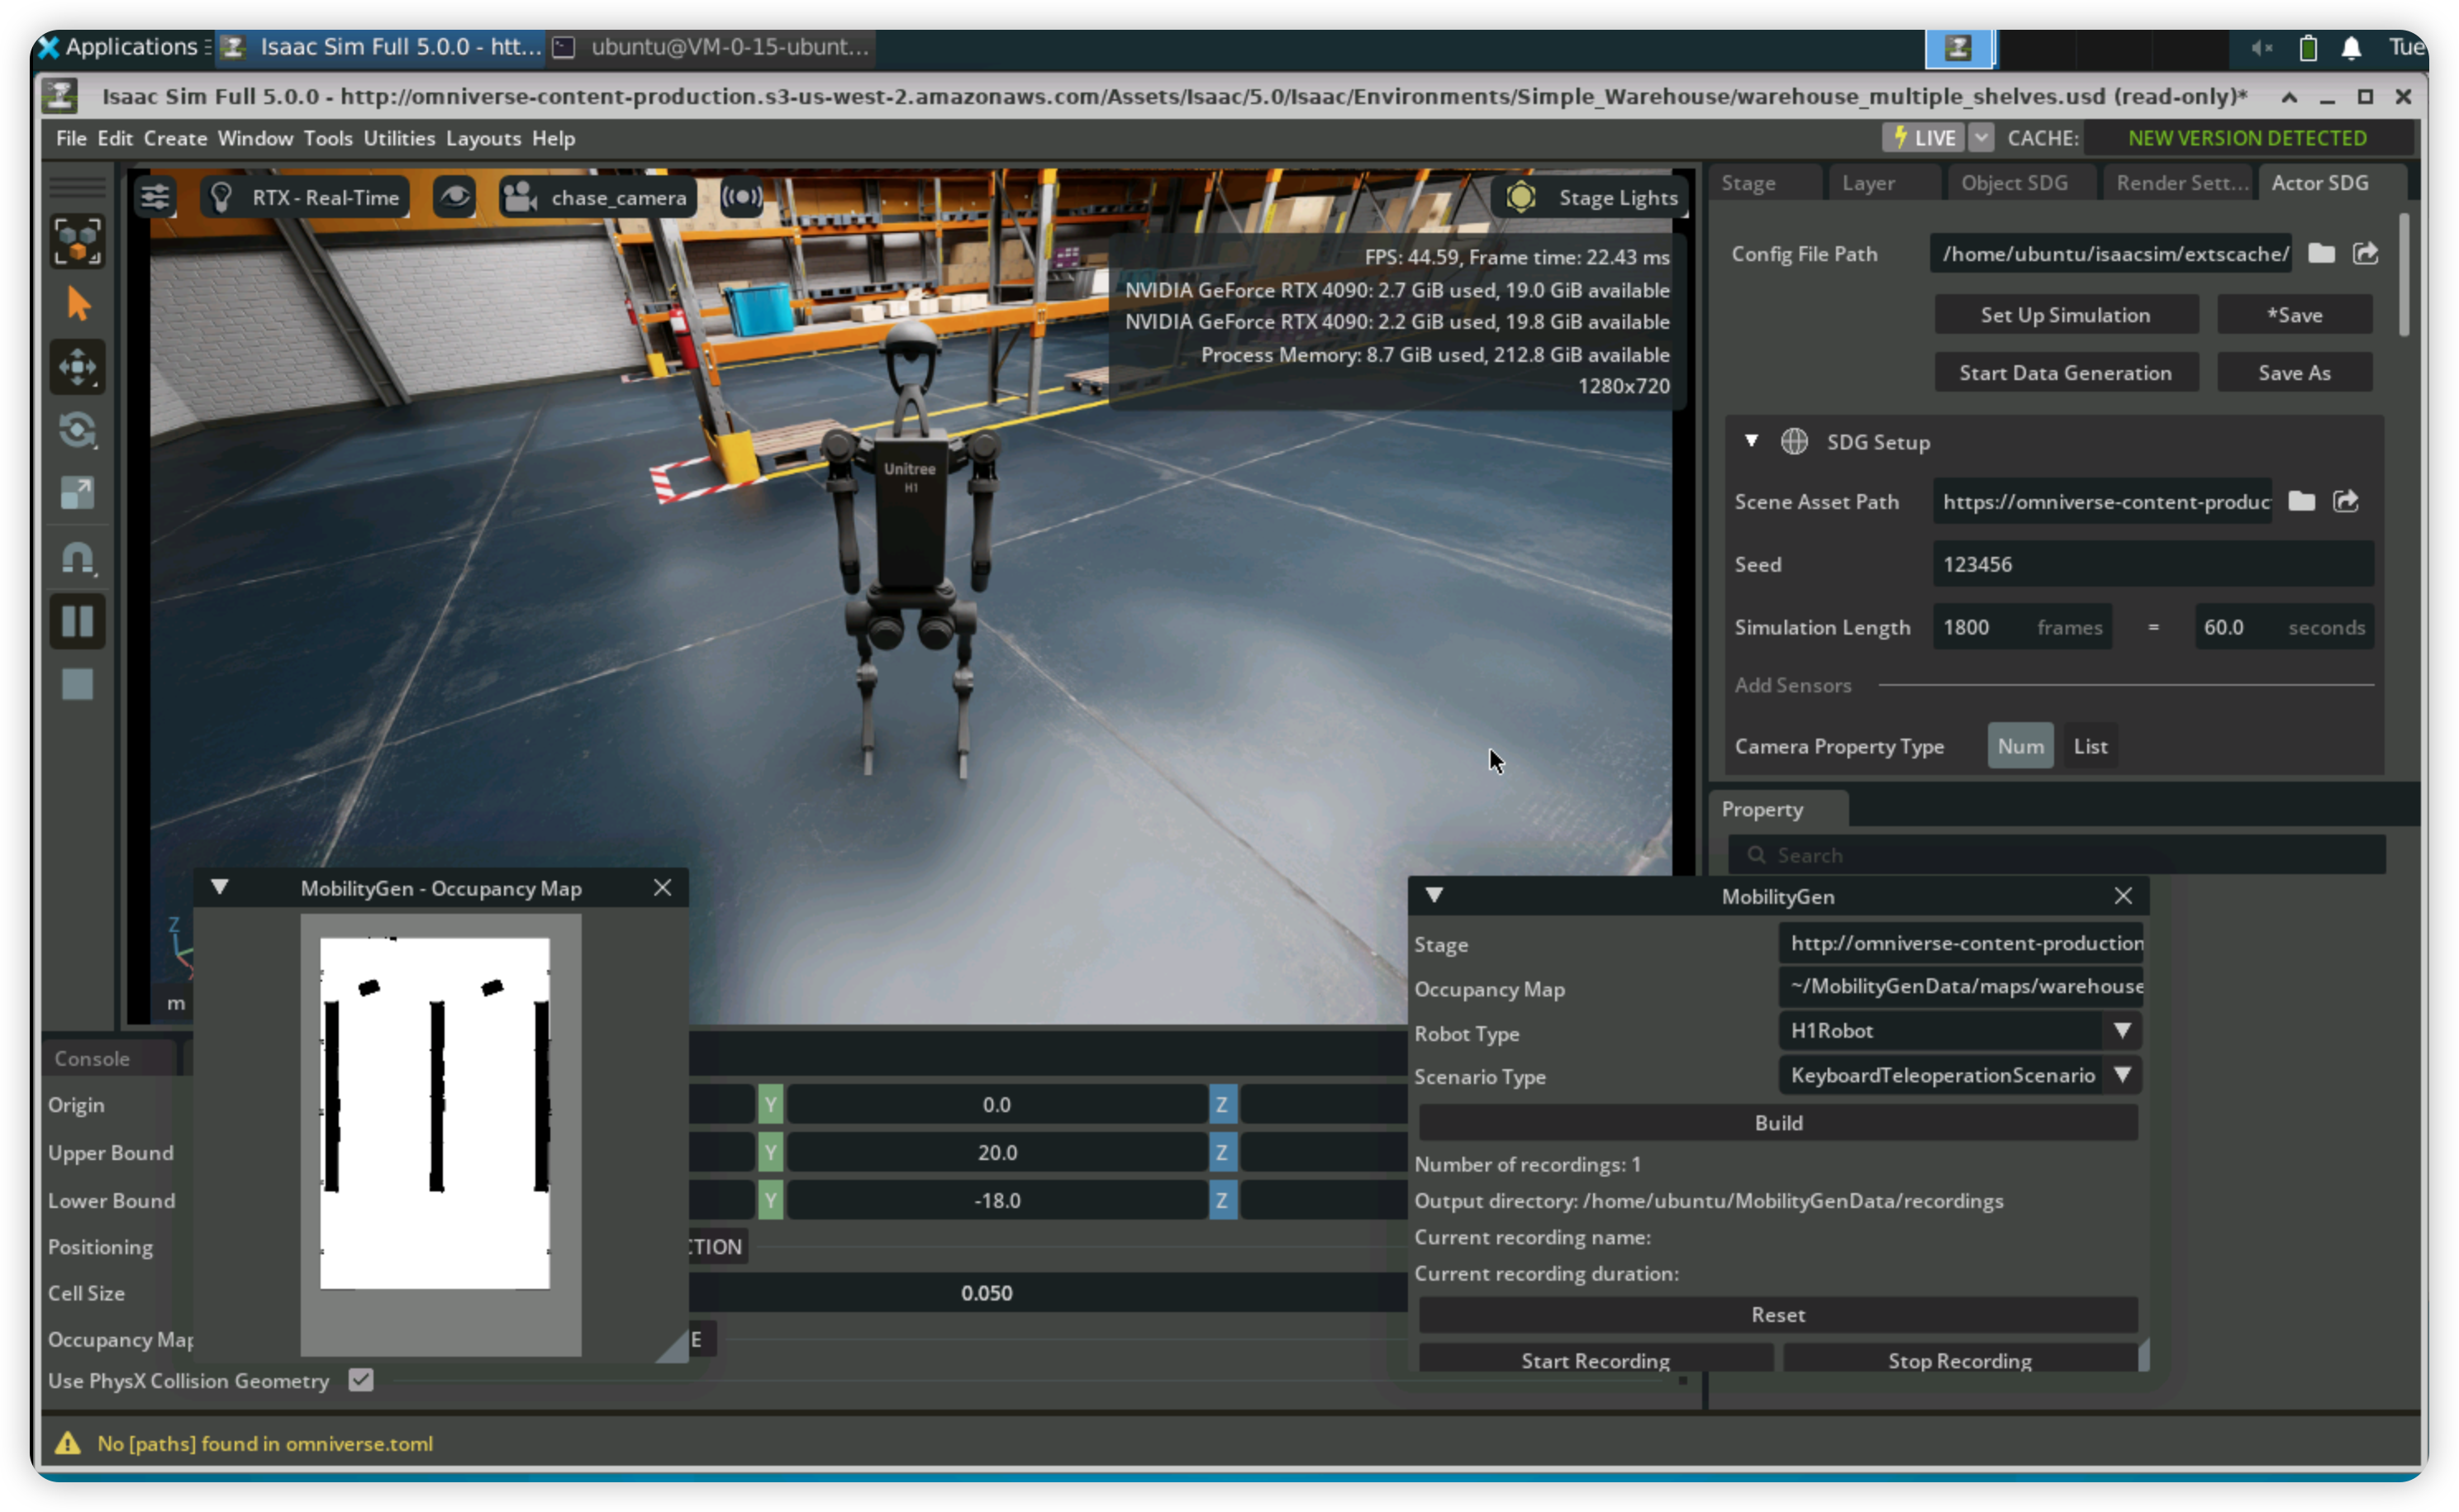Open the Window menu
Viewport: 2459px width, 1512px height.
(255, 138)
